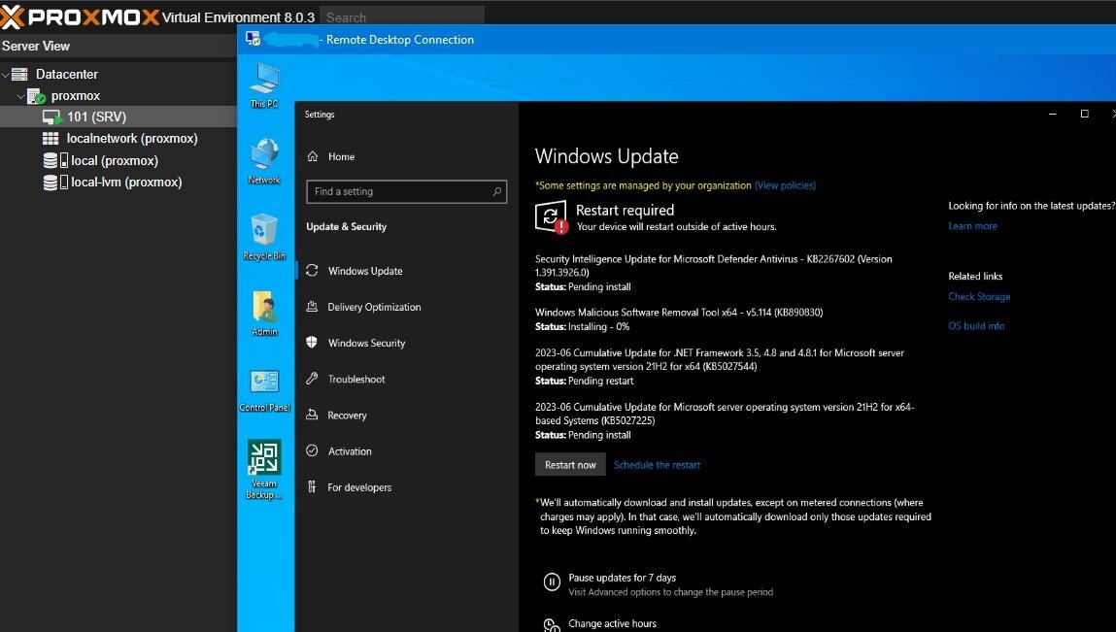Image resolution: width=1116 pixels, height=632 pixels.
Task: Open the Check Storage link
Action: 979,296
